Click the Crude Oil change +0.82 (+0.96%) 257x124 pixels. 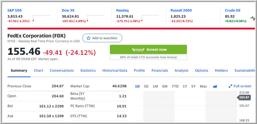236,21
